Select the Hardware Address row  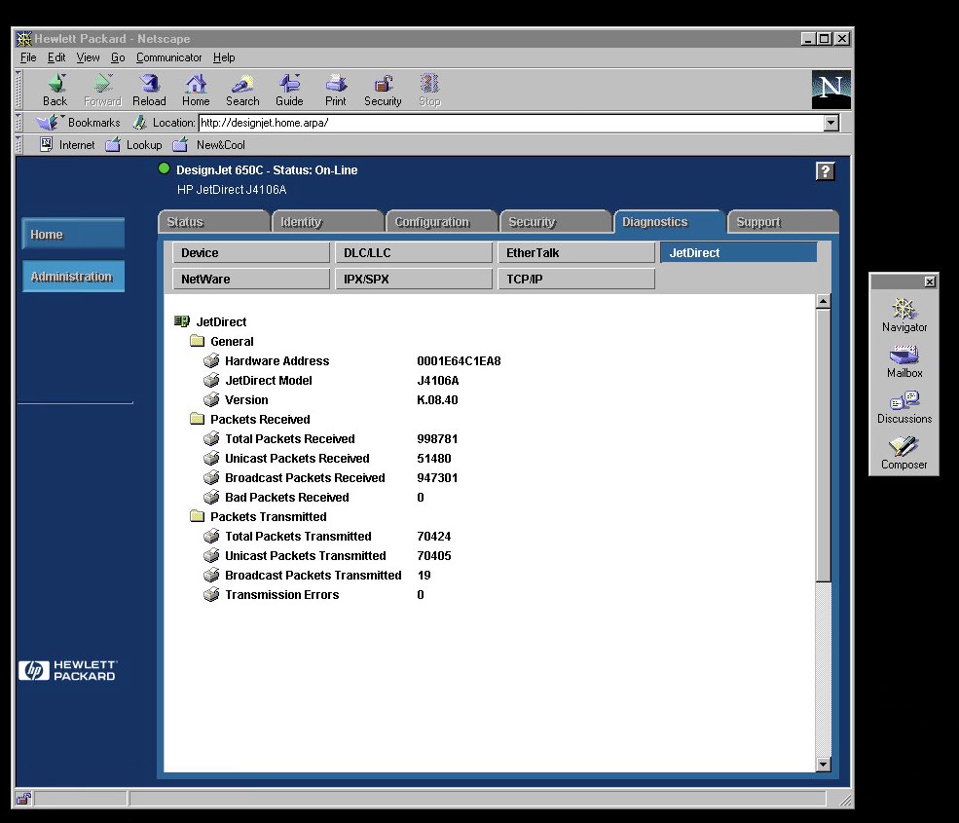pyautogui.click(x=352, y=360)
